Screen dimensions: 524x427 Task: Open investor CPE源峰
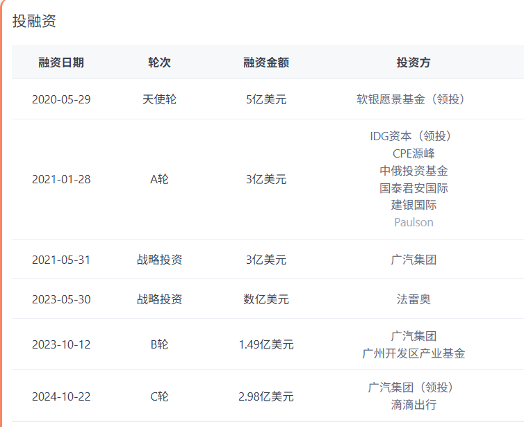[414, 153]
